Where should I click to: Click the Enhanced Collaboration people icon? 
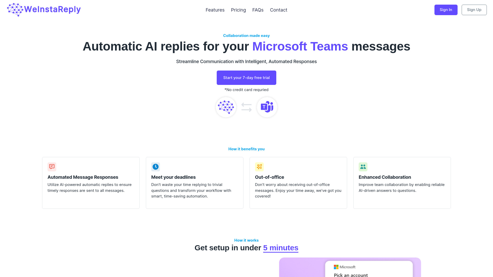click(363, 166)
